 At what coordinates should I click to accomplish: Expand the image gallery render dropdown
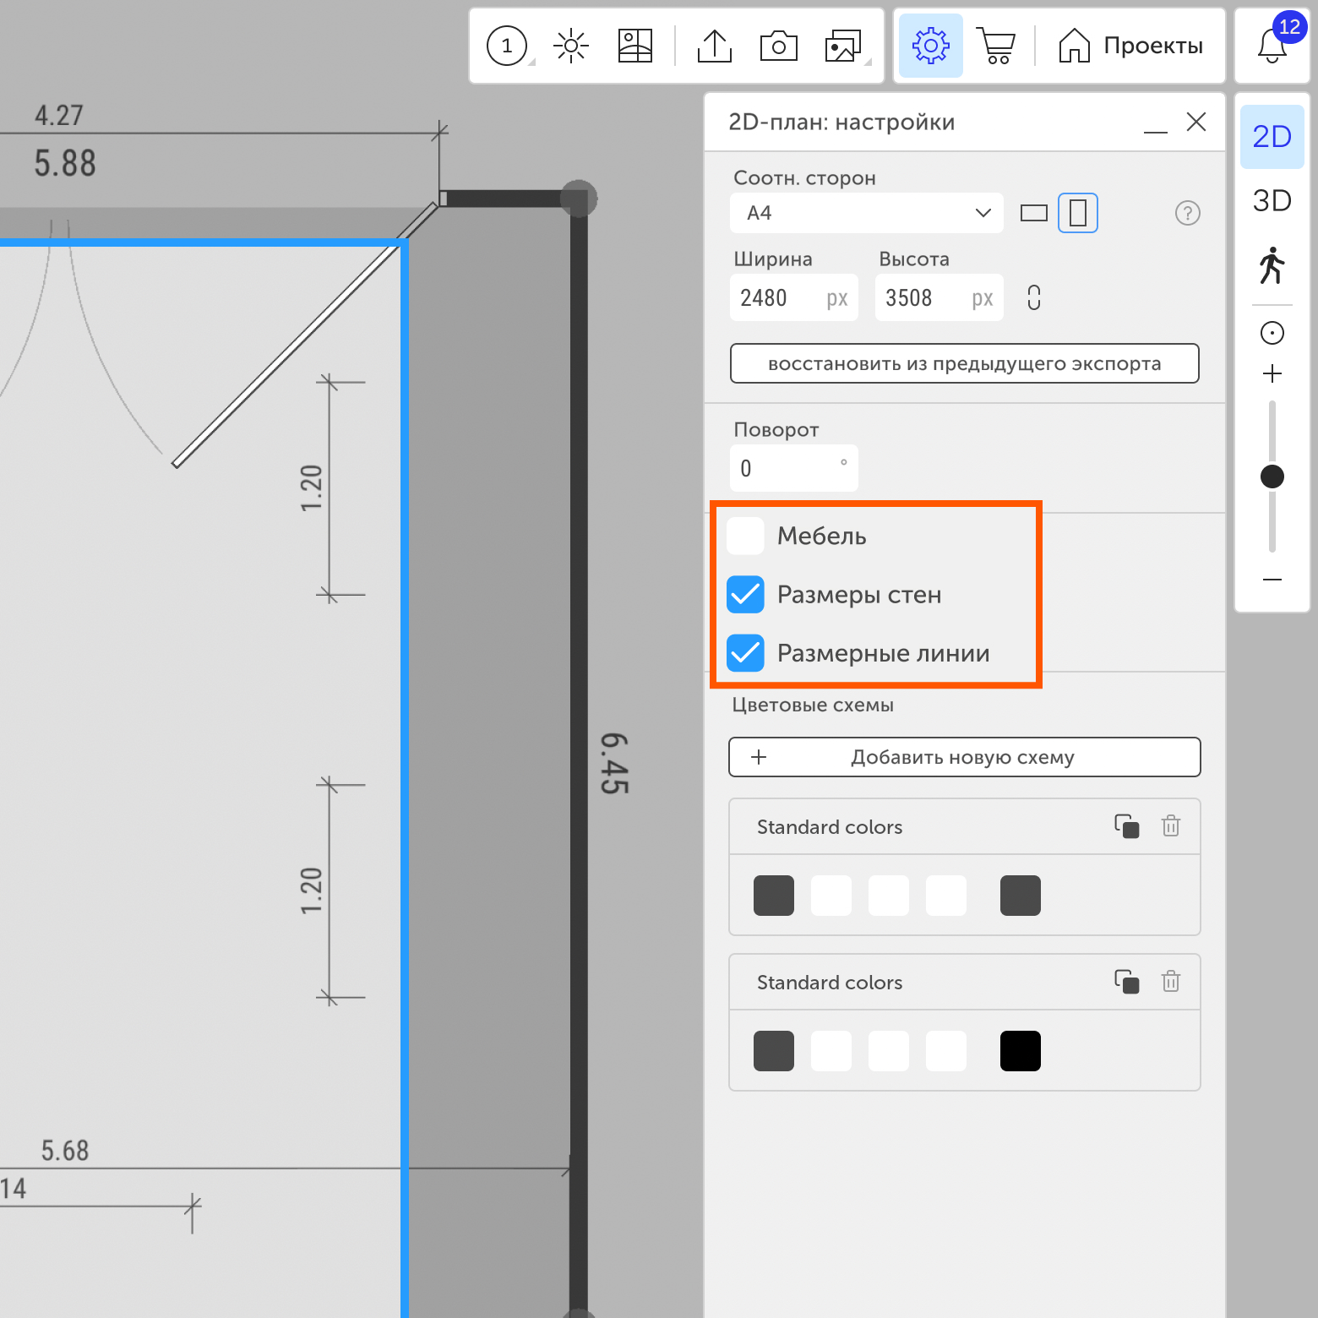pyautogui.click(x=844, y=46)
